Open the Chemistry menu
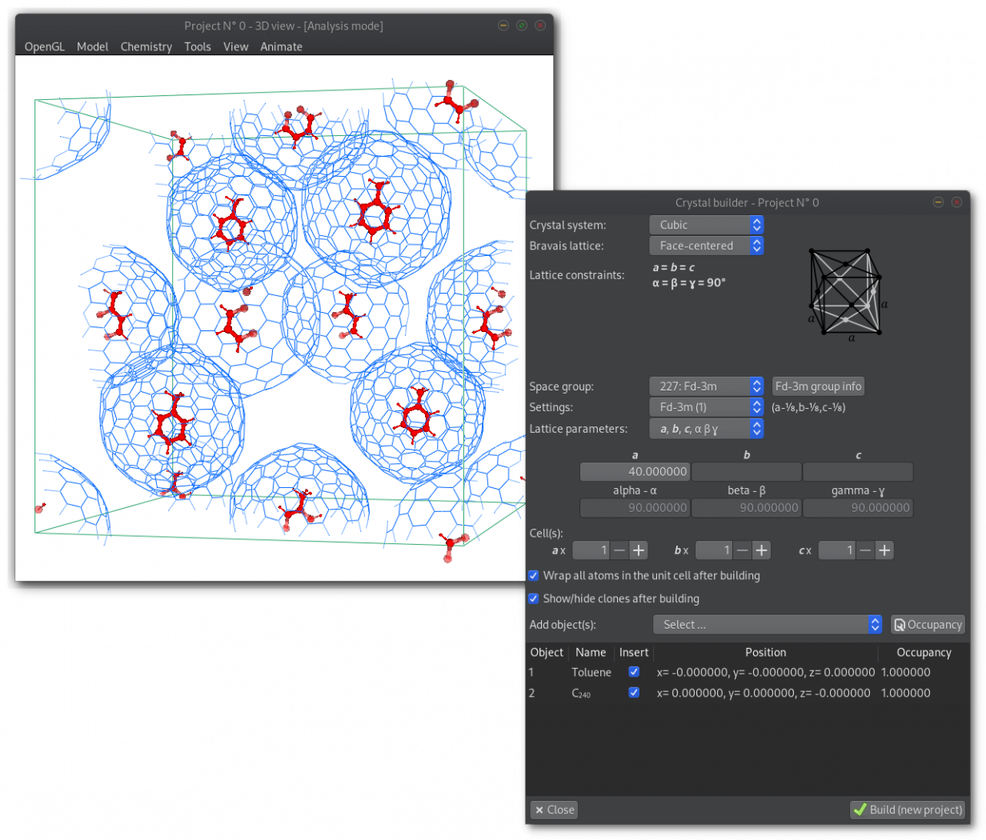 [146, 47]
